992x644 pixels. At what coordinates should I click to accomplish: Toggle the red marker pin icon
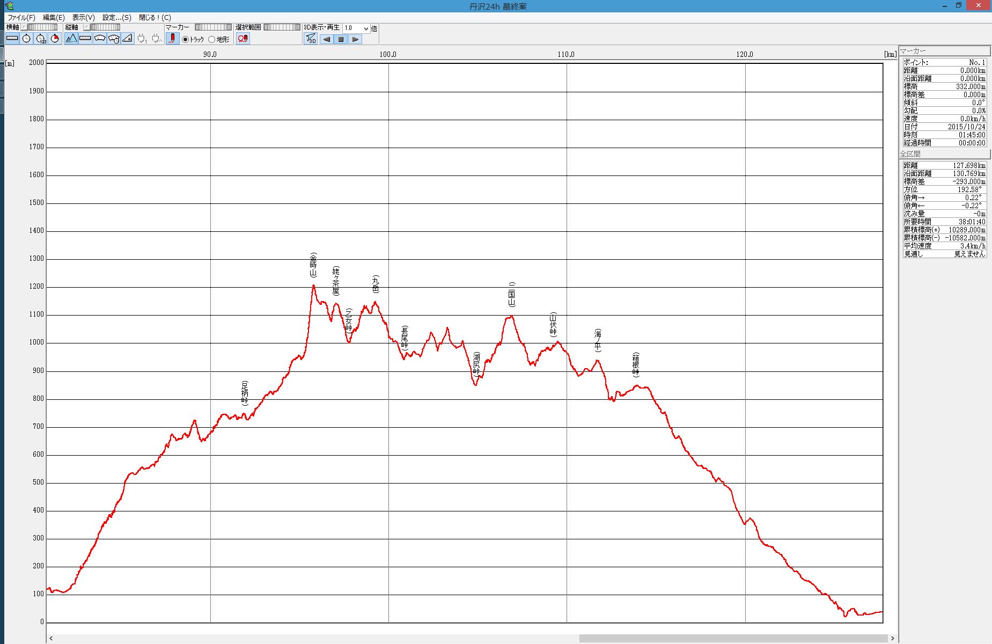[x=172, y=39]
